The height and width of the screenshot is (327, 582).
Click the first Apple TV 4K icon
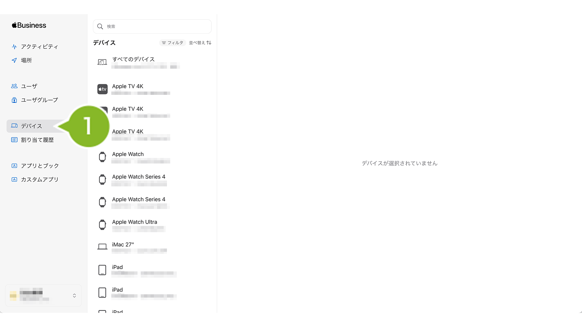[x=102, y=89]
